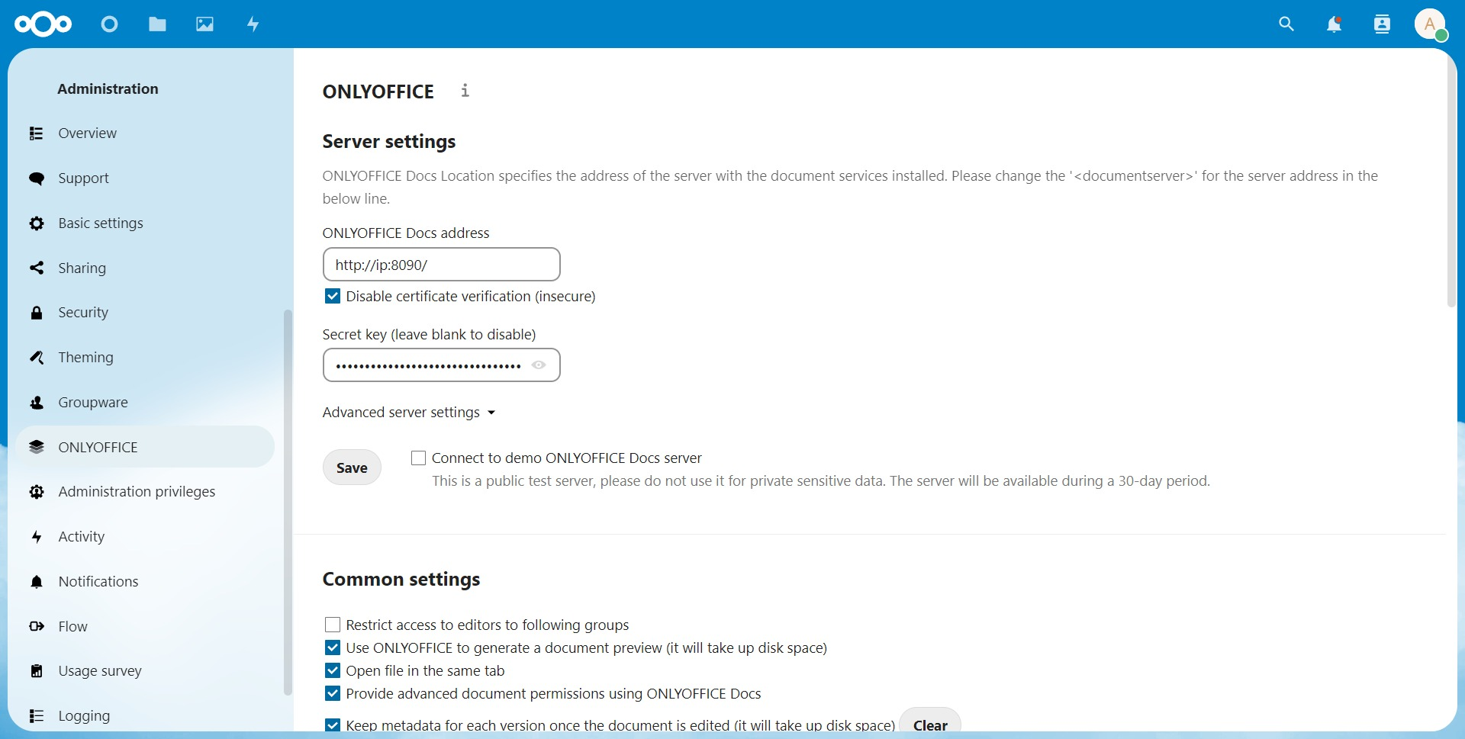This screenshot has width=1465, height=739.
Task: Check Connect to demo ONLYOFFICE Docs server
Action: (x=418, y=458)
